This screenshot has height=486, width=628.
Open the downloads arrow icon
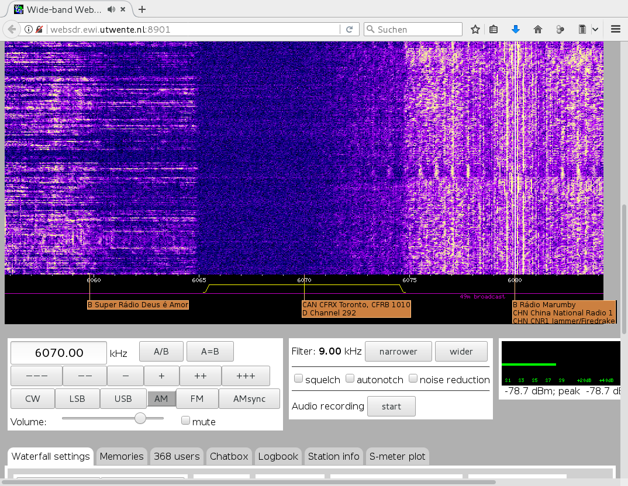(515, 29)
